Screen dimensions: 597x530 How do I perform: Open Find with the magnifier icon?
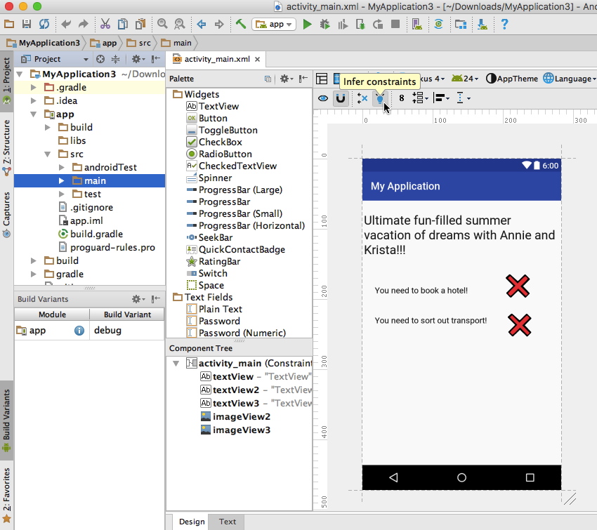(162, 24)
